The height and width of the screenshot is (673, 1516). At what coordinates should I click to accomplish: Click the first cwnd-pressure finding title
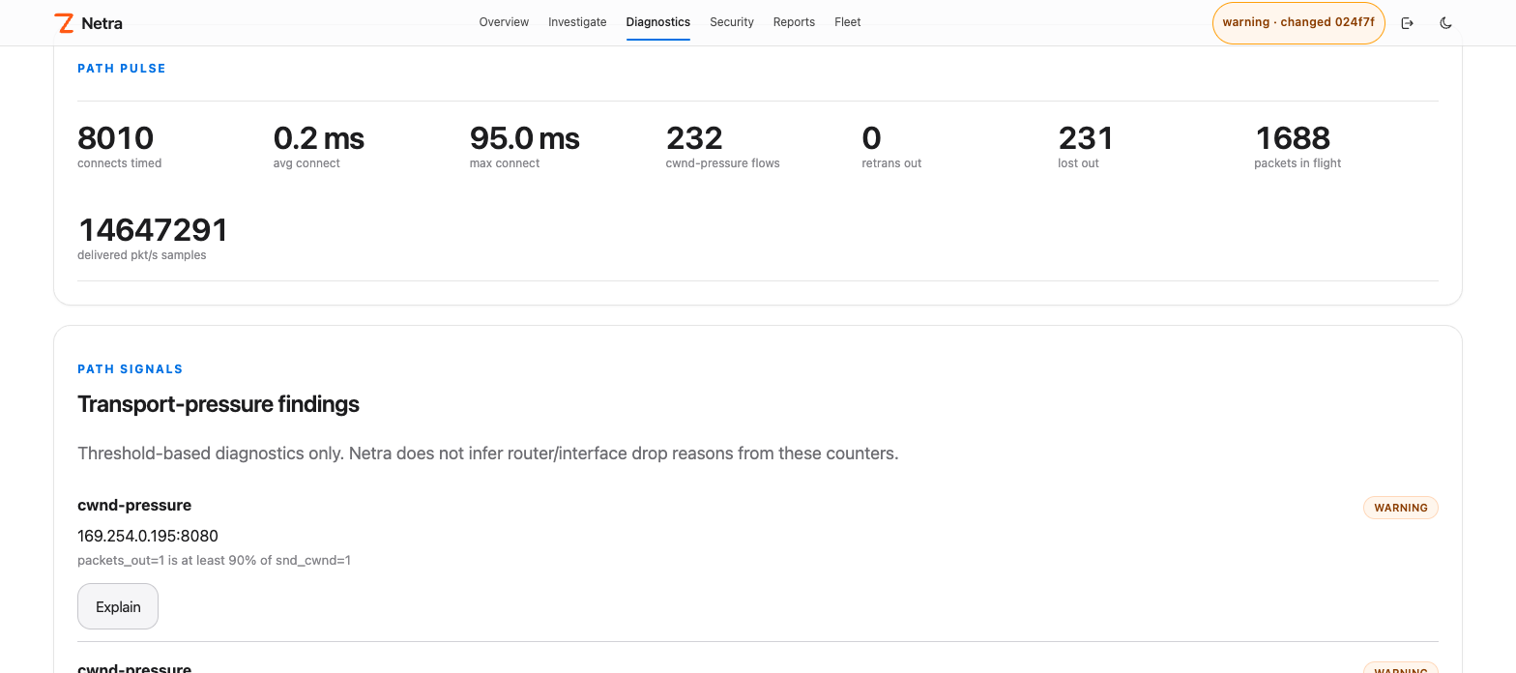tap(134, 505)
